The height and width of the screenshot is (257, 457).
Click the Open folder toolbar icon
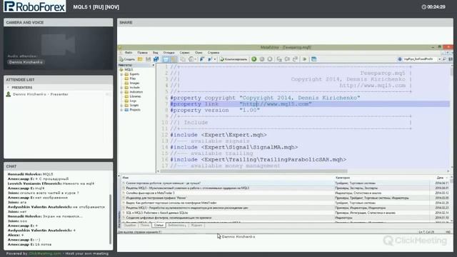140,59
